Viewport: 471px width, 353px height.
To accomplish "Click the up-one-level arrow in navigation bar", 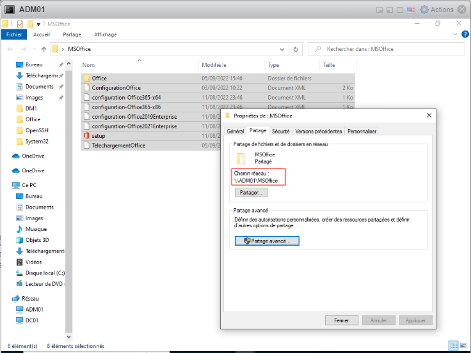I will click(43, 49).
